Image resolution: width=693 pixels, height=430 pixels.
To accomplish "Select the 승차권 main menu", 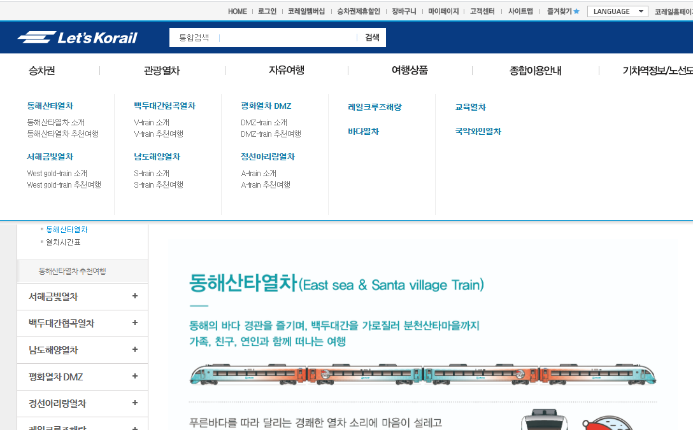I will 41,71.
